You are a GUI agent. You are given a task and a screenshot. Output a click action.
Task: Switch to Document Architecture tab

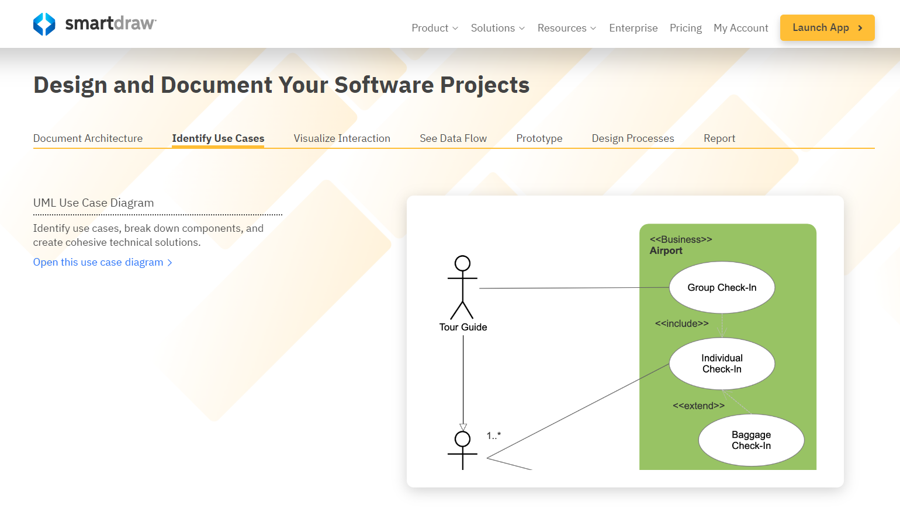88,138
